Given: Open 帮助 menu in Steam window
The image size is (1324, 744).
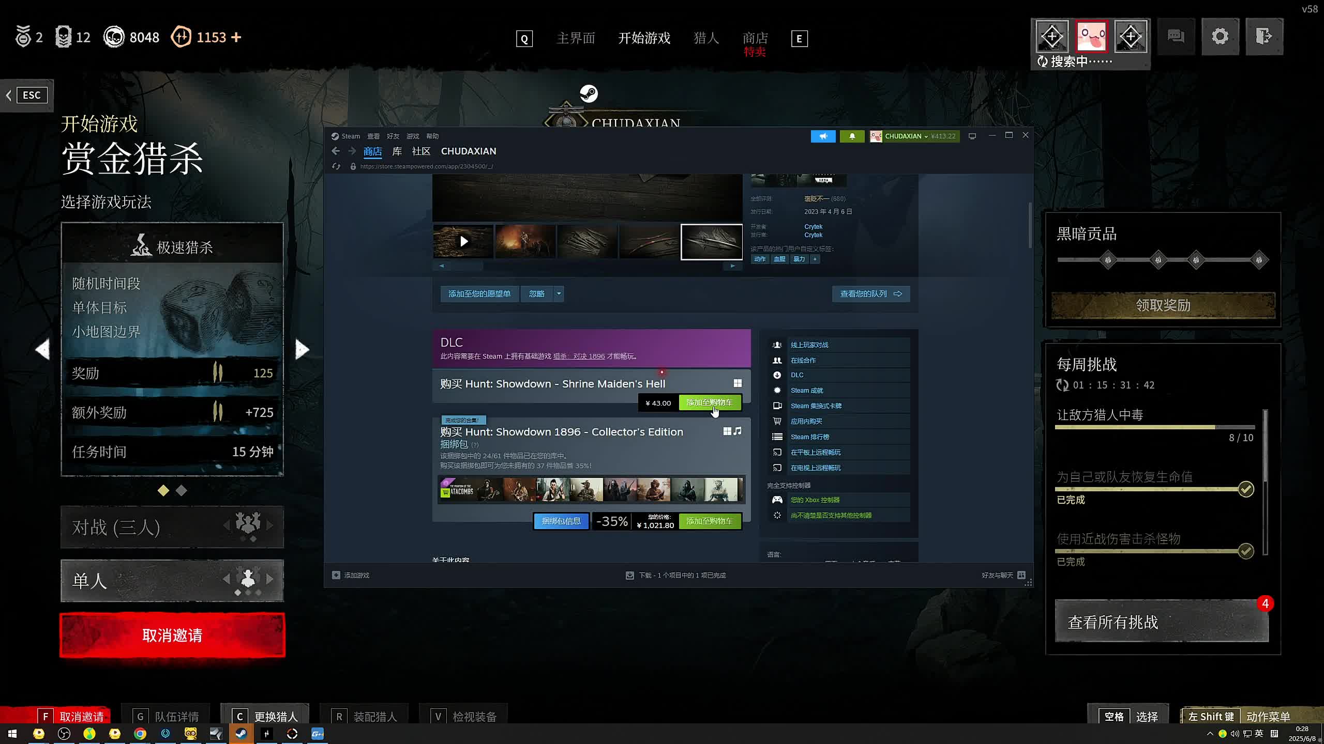Looking at the screenshot, I should click(x=432, y=136).
